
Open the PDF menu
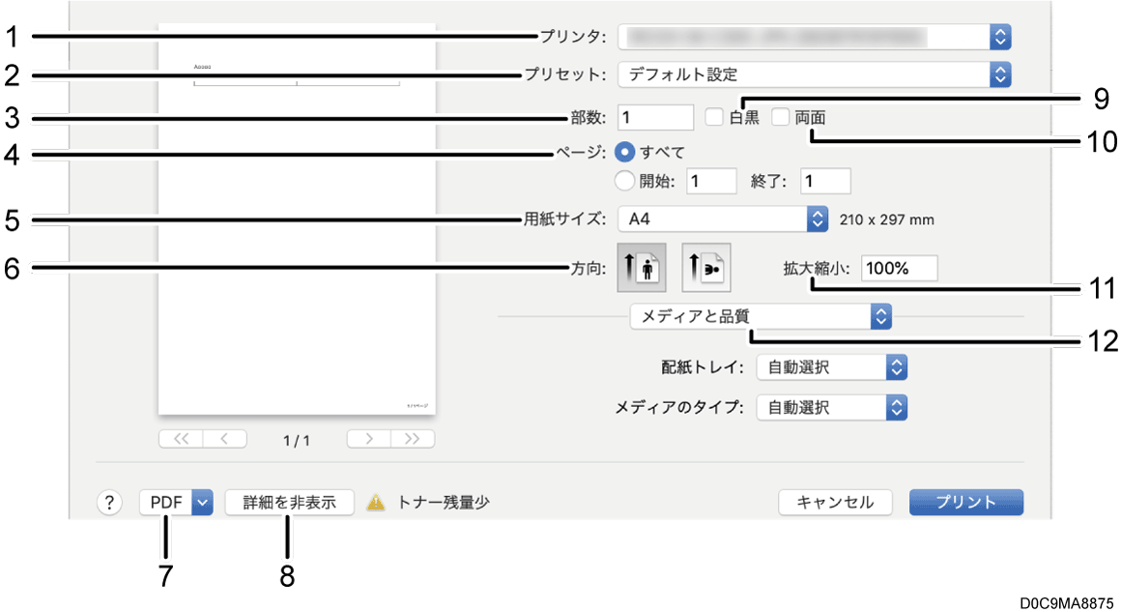click(x=177, y=502)
